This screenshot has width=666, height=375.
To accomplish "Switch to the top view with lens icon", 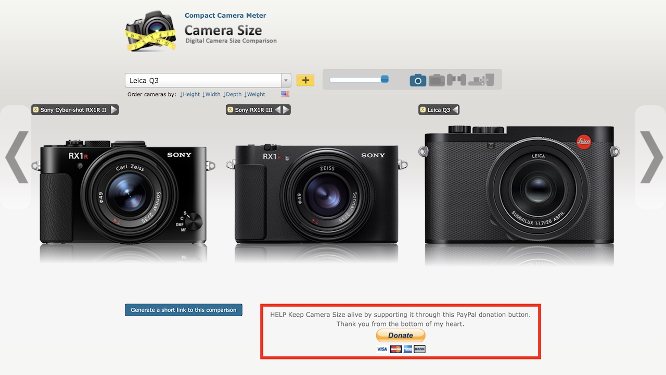I will pyautogui.click(x=481, y=80).
